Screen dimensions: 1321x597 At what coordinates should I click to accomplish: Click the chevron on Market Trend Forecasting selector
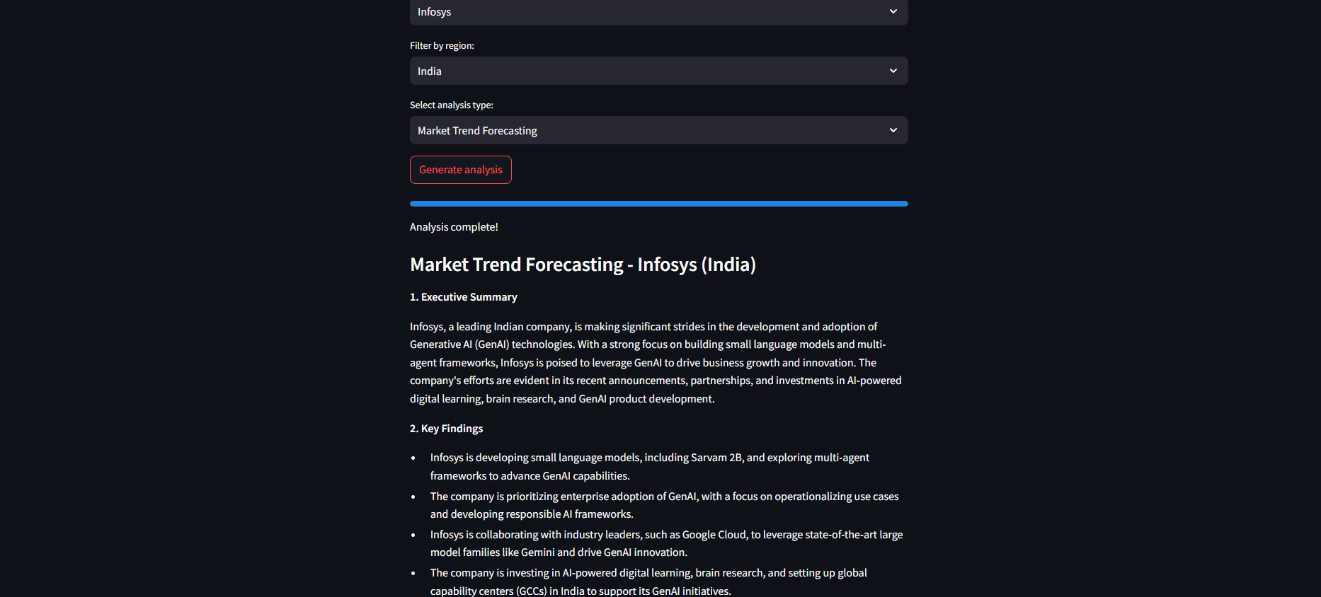[893, 130]
